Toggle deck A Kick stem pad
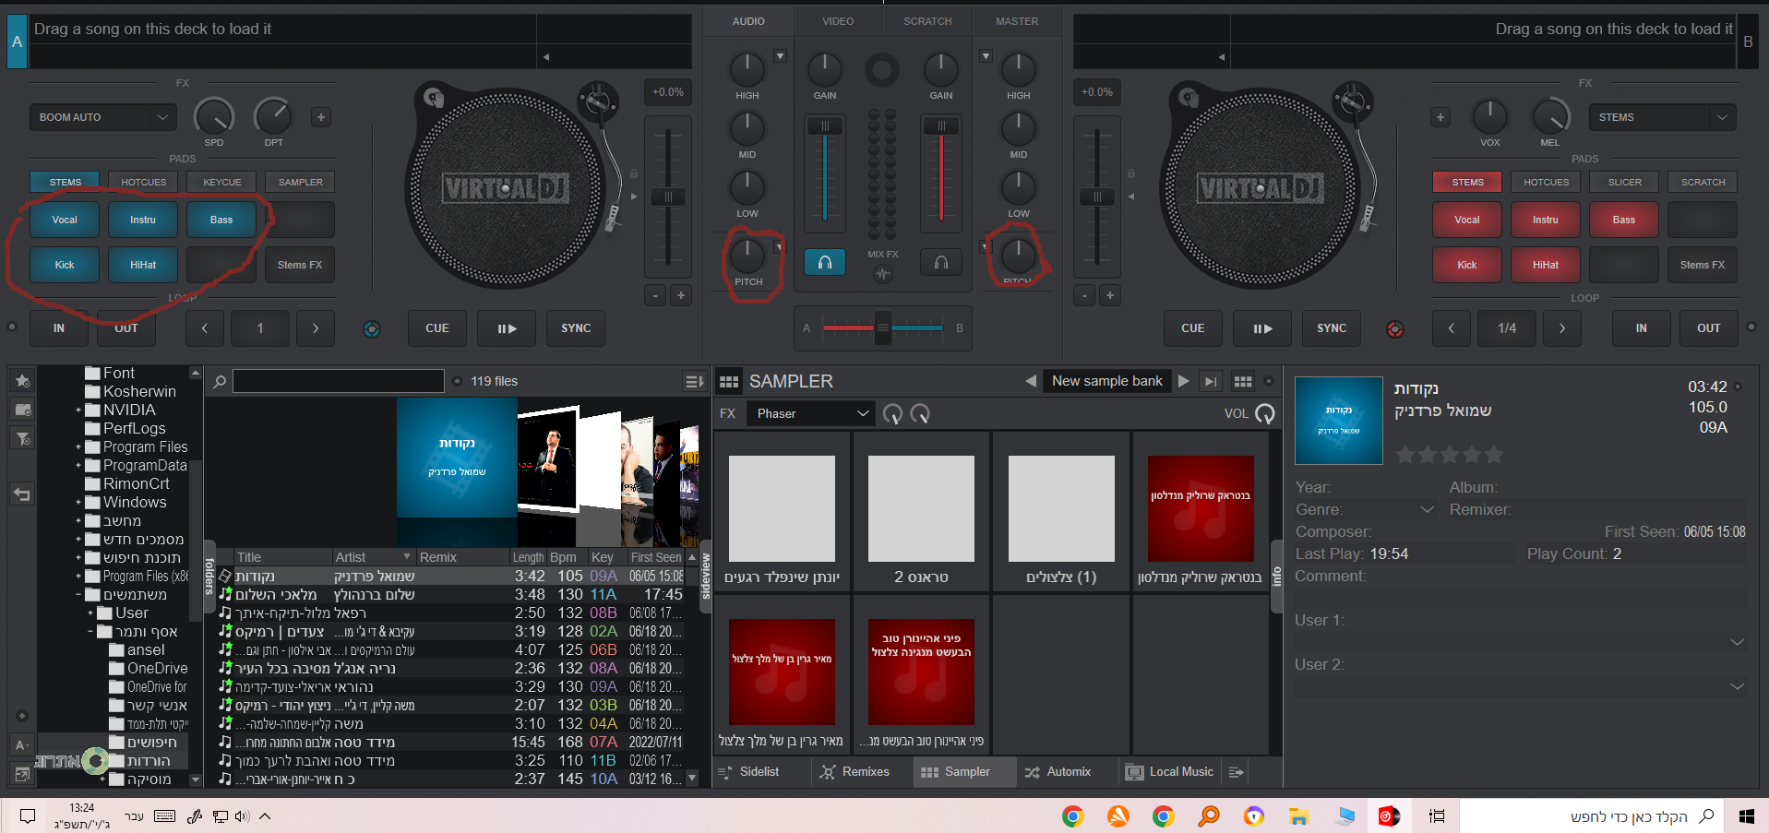The width and height of the screenshot is (1769, 833). 65,265
